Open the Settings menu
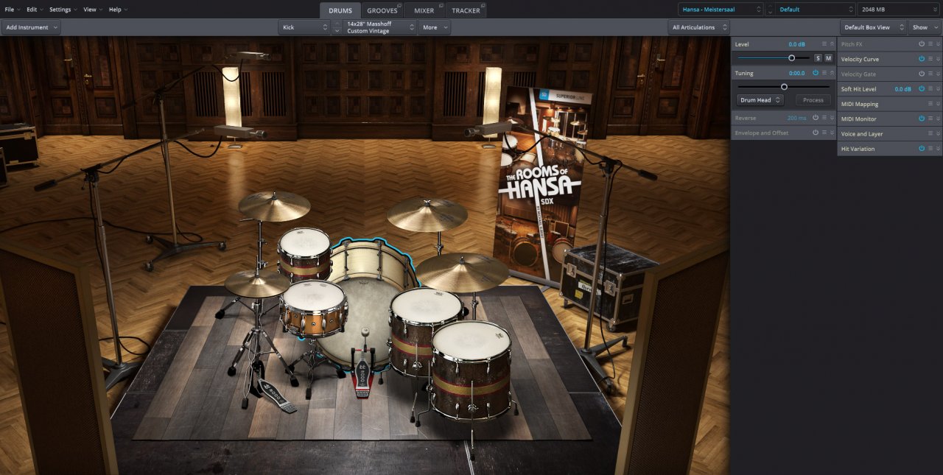Image resolution: width=943 pixels, height=475 pixels. pos(63,10)
